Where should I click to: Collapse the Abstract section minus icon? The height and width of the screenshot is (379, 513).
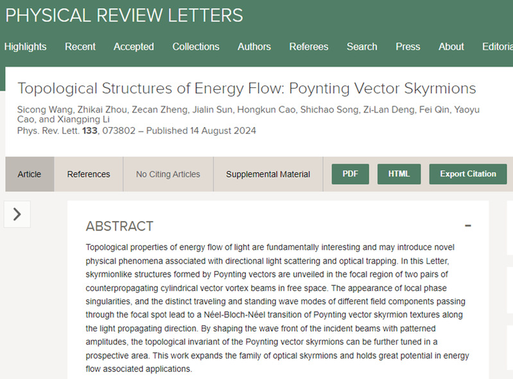468,226
